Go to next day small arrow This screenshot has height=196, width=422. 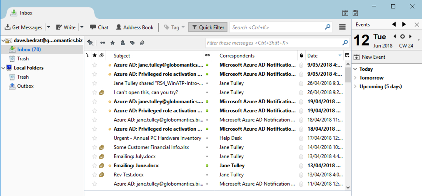[410, 37]
